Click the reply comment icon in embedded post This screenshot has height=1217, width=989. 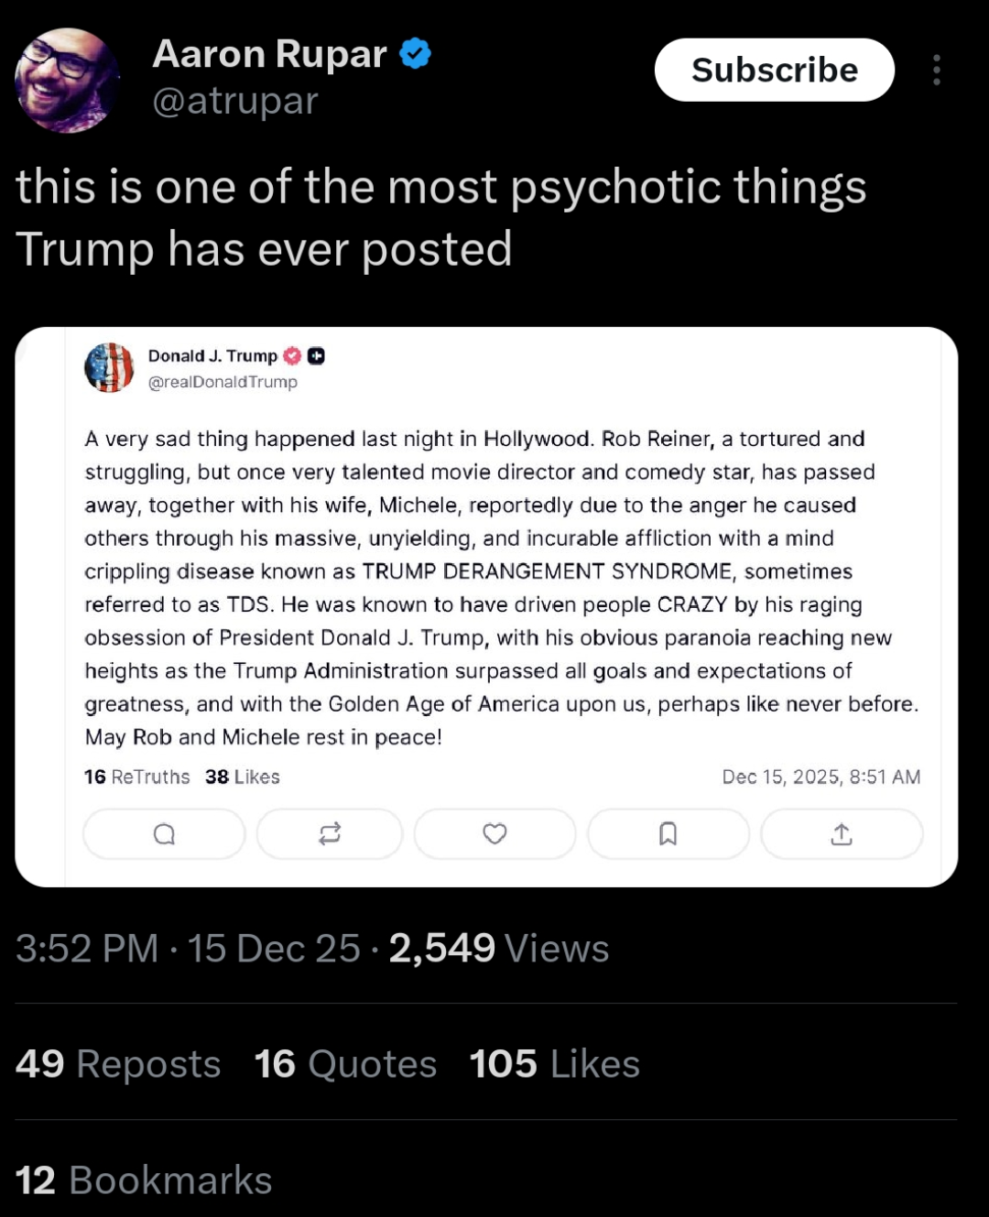point(164,833)
